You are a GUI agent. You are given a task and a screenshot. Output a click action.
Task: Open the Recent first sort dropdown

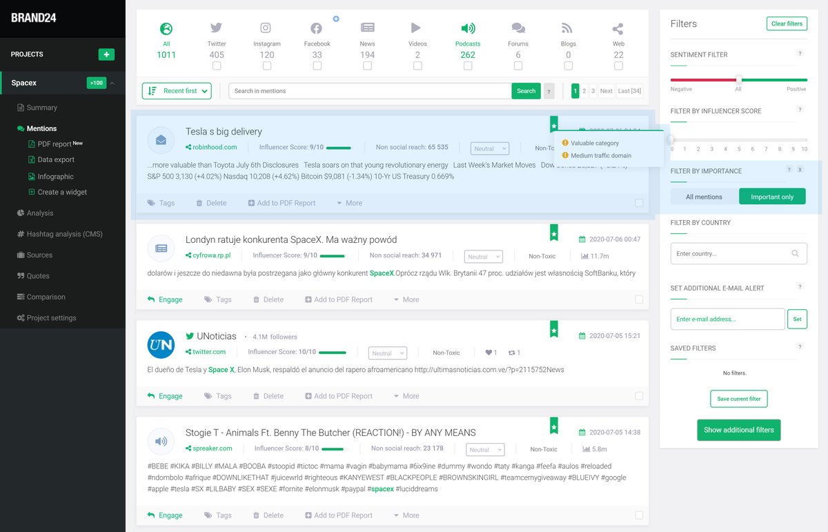tap(177, 91)
